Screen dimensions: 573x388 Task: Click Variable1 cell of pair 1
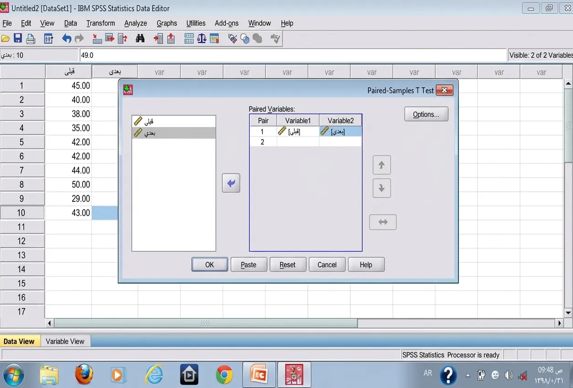[x=298, y=131]
